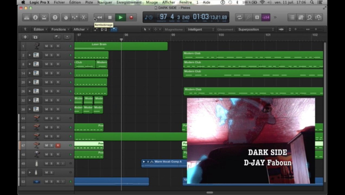This screenshot has width=345, height=195.
Task: Open Quick Help question mark icon
Action: (55, 17)
